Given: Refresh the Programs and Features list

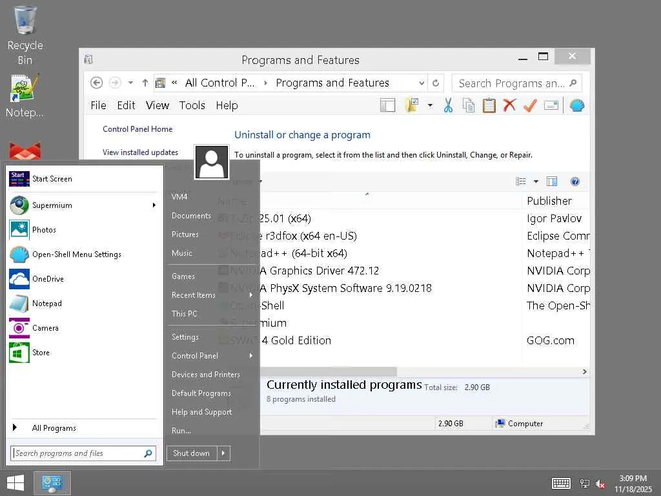Looking at the screenshot, I should coord(436,83).
